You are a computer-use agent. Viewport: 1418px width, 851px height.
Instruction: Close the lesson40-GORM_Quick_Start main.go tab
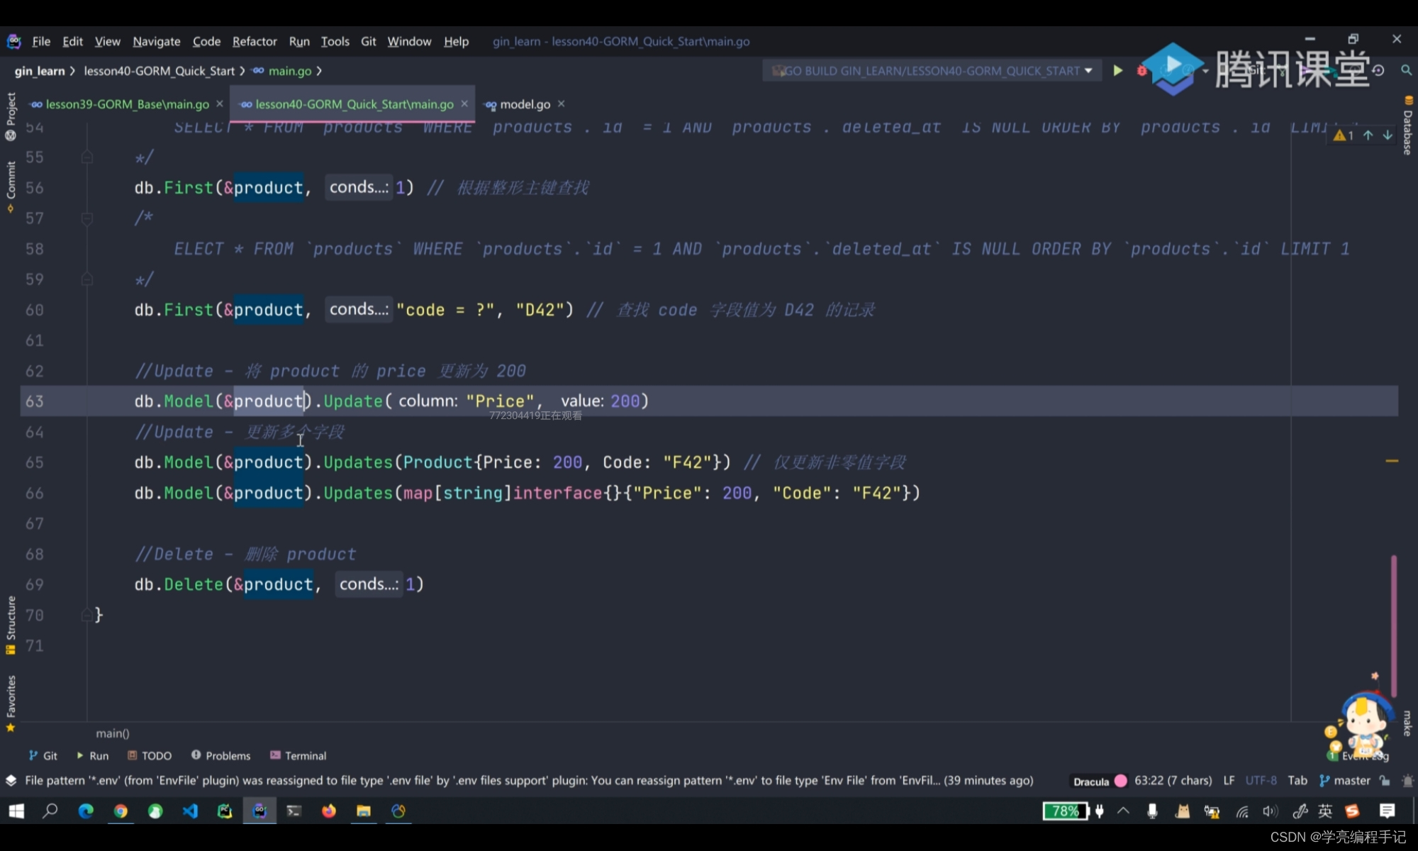click(464, 104)
